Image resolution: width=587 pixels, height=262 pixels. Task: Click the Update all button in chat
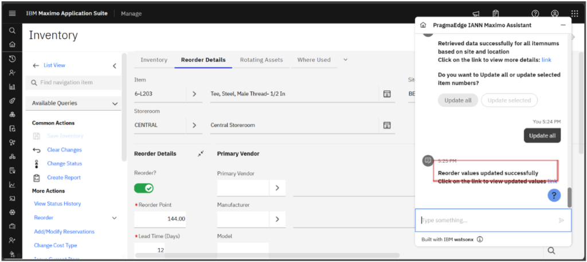point(458,100)
